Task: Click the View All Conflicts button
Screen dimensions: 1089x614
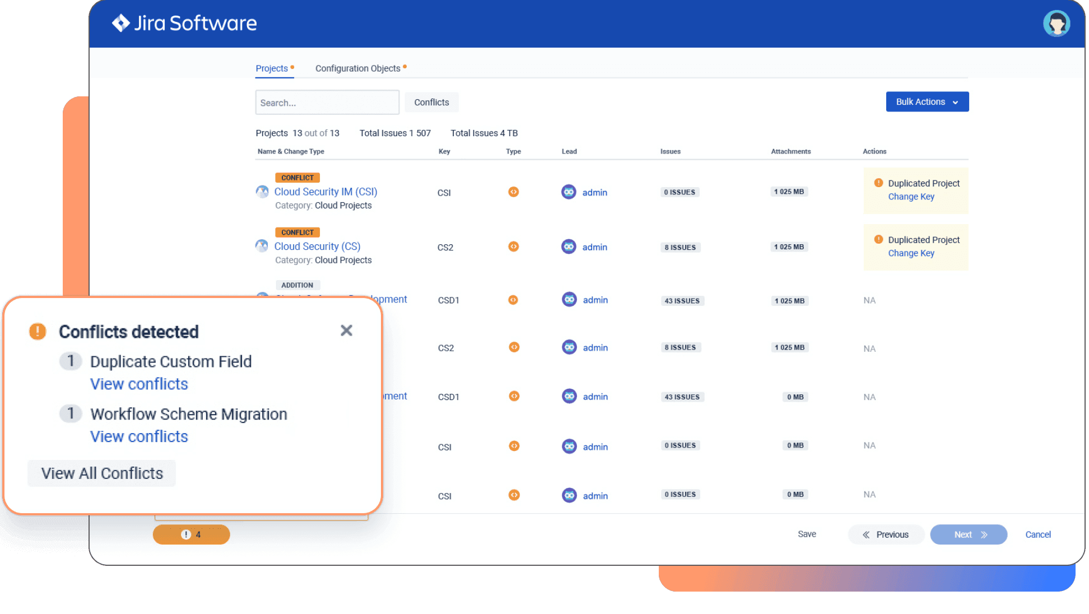Action: pos(101,473)
